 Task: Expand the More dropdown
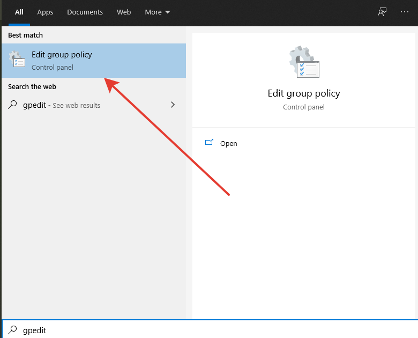(157, 12)
